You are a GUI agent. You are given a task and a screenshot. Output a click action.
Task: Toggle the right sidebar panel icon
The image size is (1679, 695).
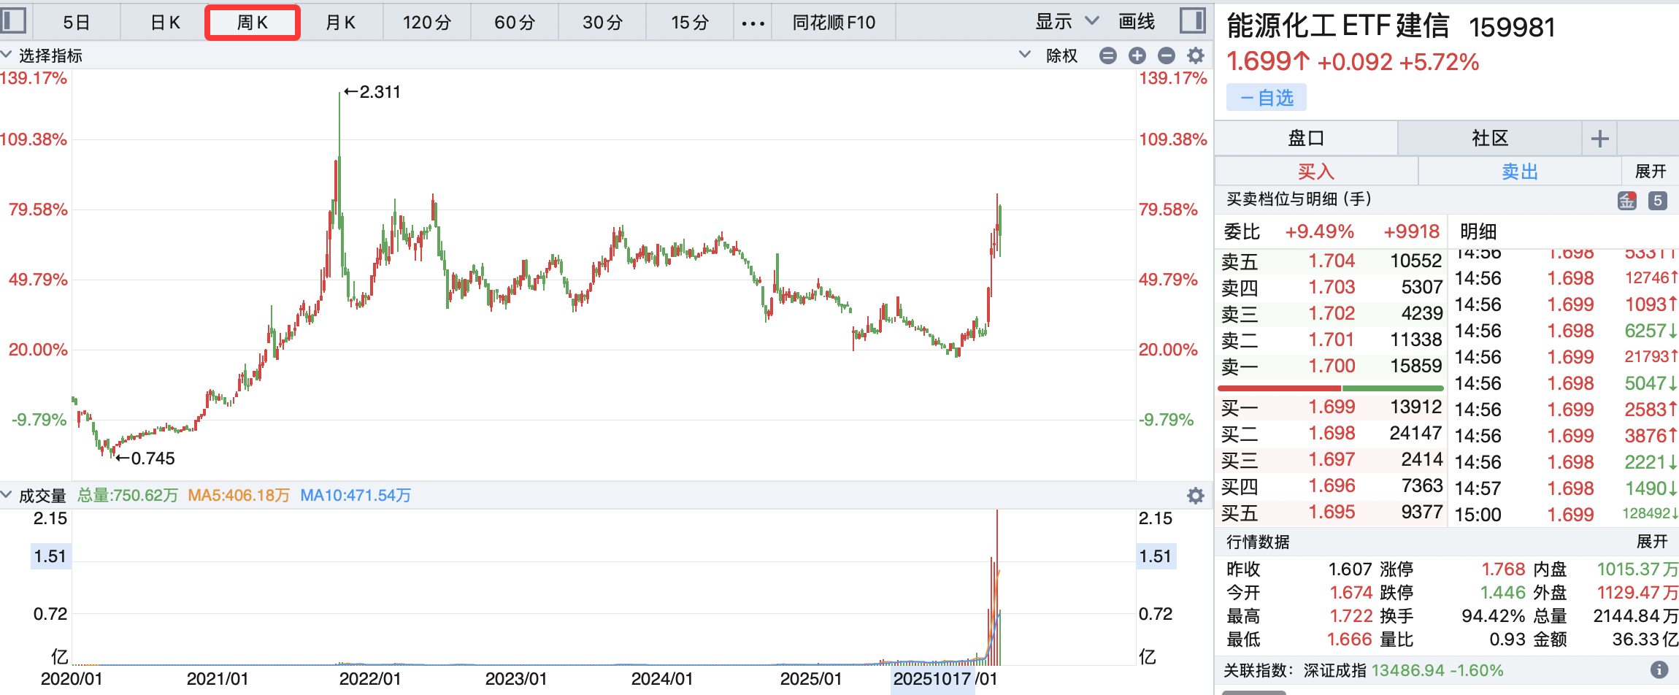click(x=1192, y=20)
